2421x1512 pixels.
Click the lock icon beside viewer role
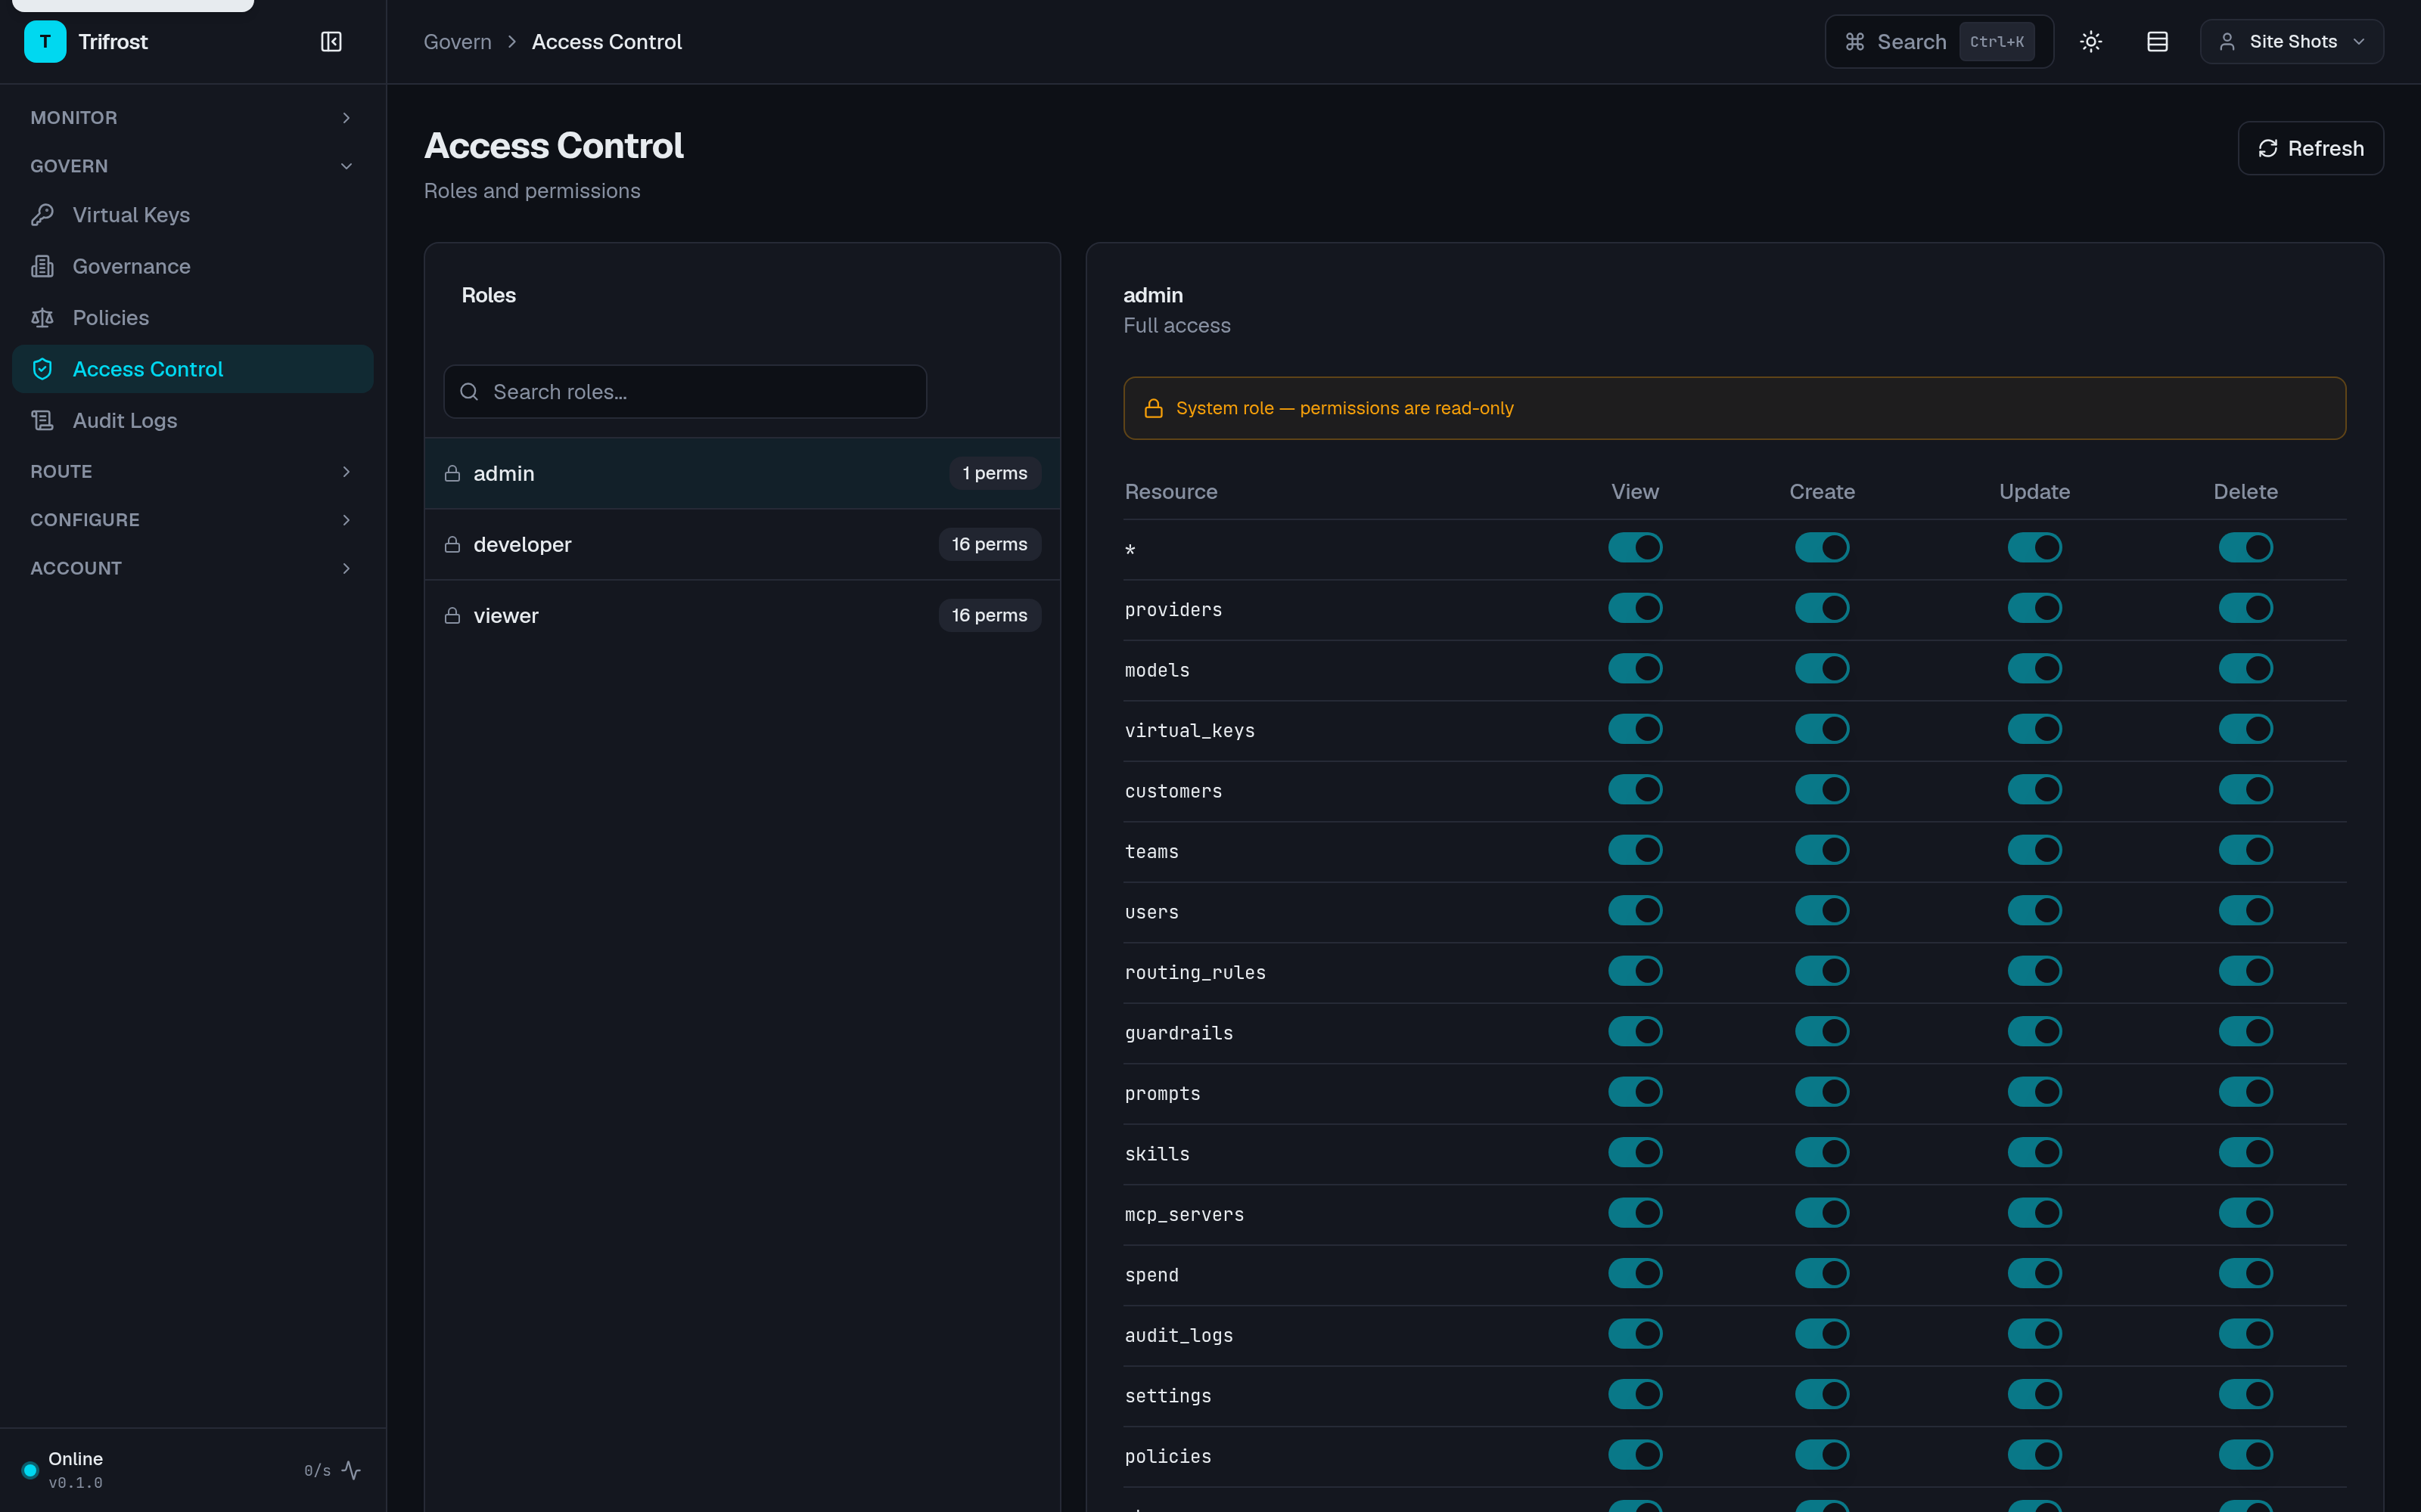pos(452,615)
